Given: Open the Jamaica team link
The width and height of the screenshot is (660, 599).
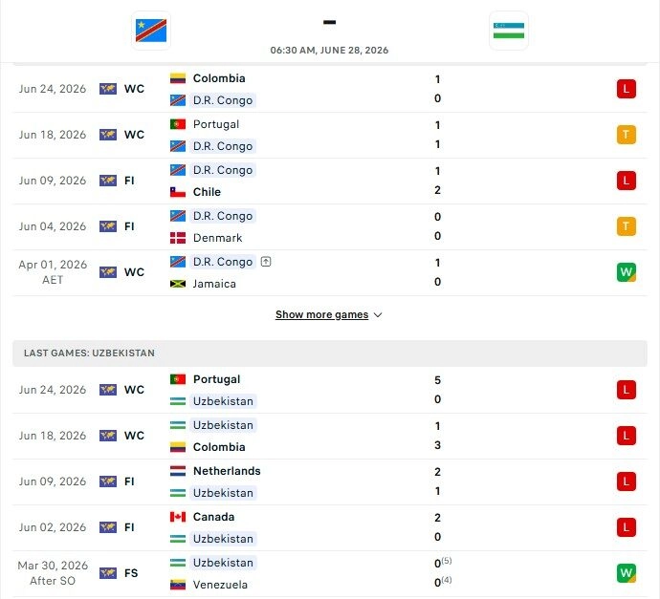Looking at the screenshot, I should [x=214, y=284].
